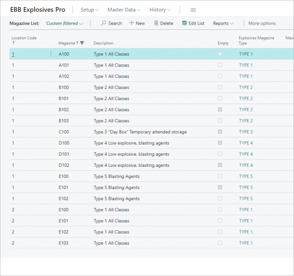Open TYPE 1 link in A100 row
The height and width of the screenshot is (276, 294).
point(246,54)
